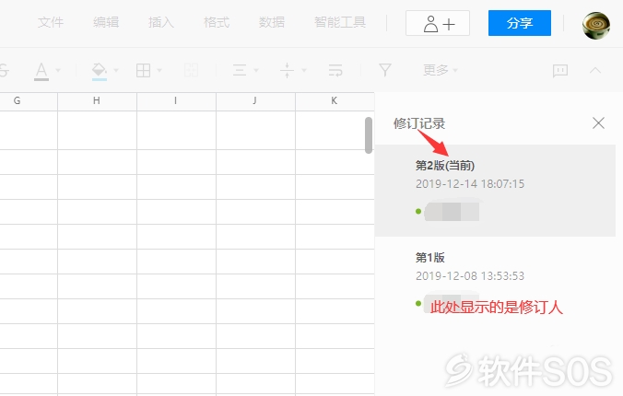The width and height of the screenshot is (623, 396).
Task: Click the vertical alignment icon
Action: pos(287,71)
